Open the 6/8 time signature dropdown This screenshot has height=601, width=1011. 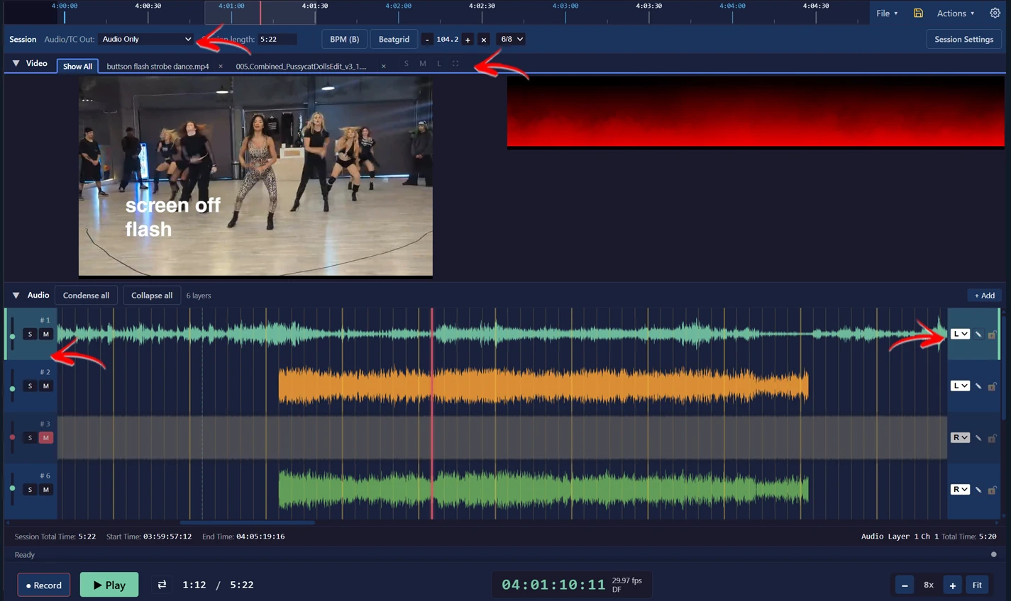[x=512, y=39]
